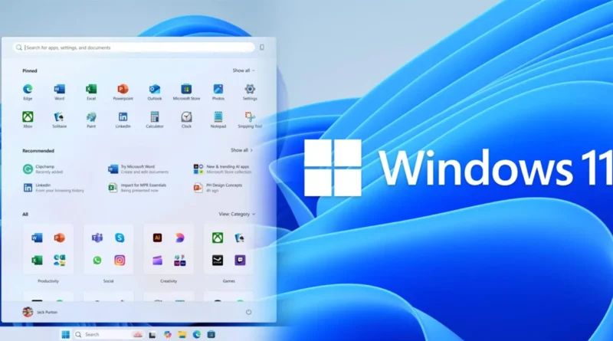The width and height of the screenshot is (613, 341).
Task: Open Xbox in the Games group
Action: pos(218,238)
